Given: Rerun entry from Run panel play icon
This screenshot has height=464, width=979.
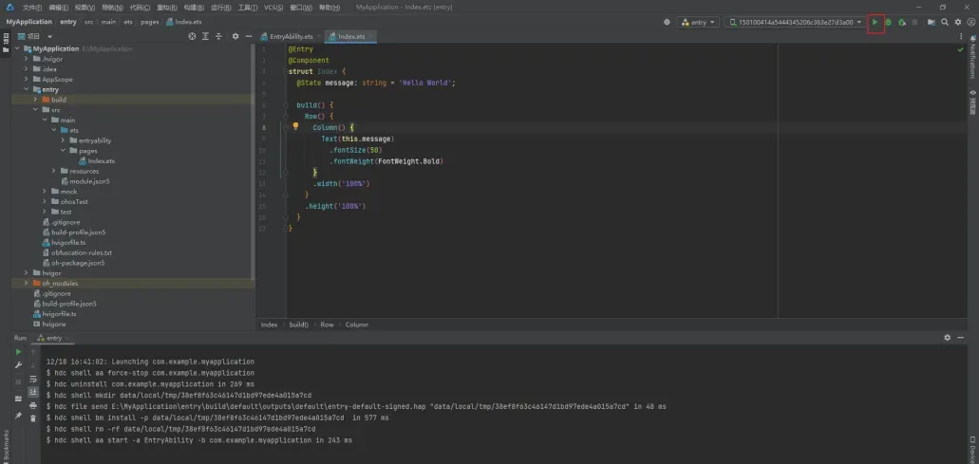Looking at the screenshot, I should 18,352.
